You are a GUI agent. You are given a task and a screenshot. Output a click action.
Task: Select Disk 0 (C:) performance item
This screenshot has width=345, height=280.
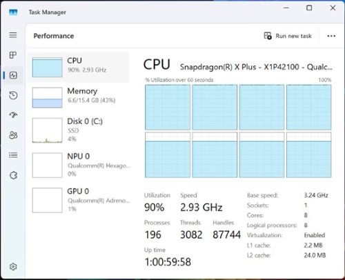(x=78, y=130)
